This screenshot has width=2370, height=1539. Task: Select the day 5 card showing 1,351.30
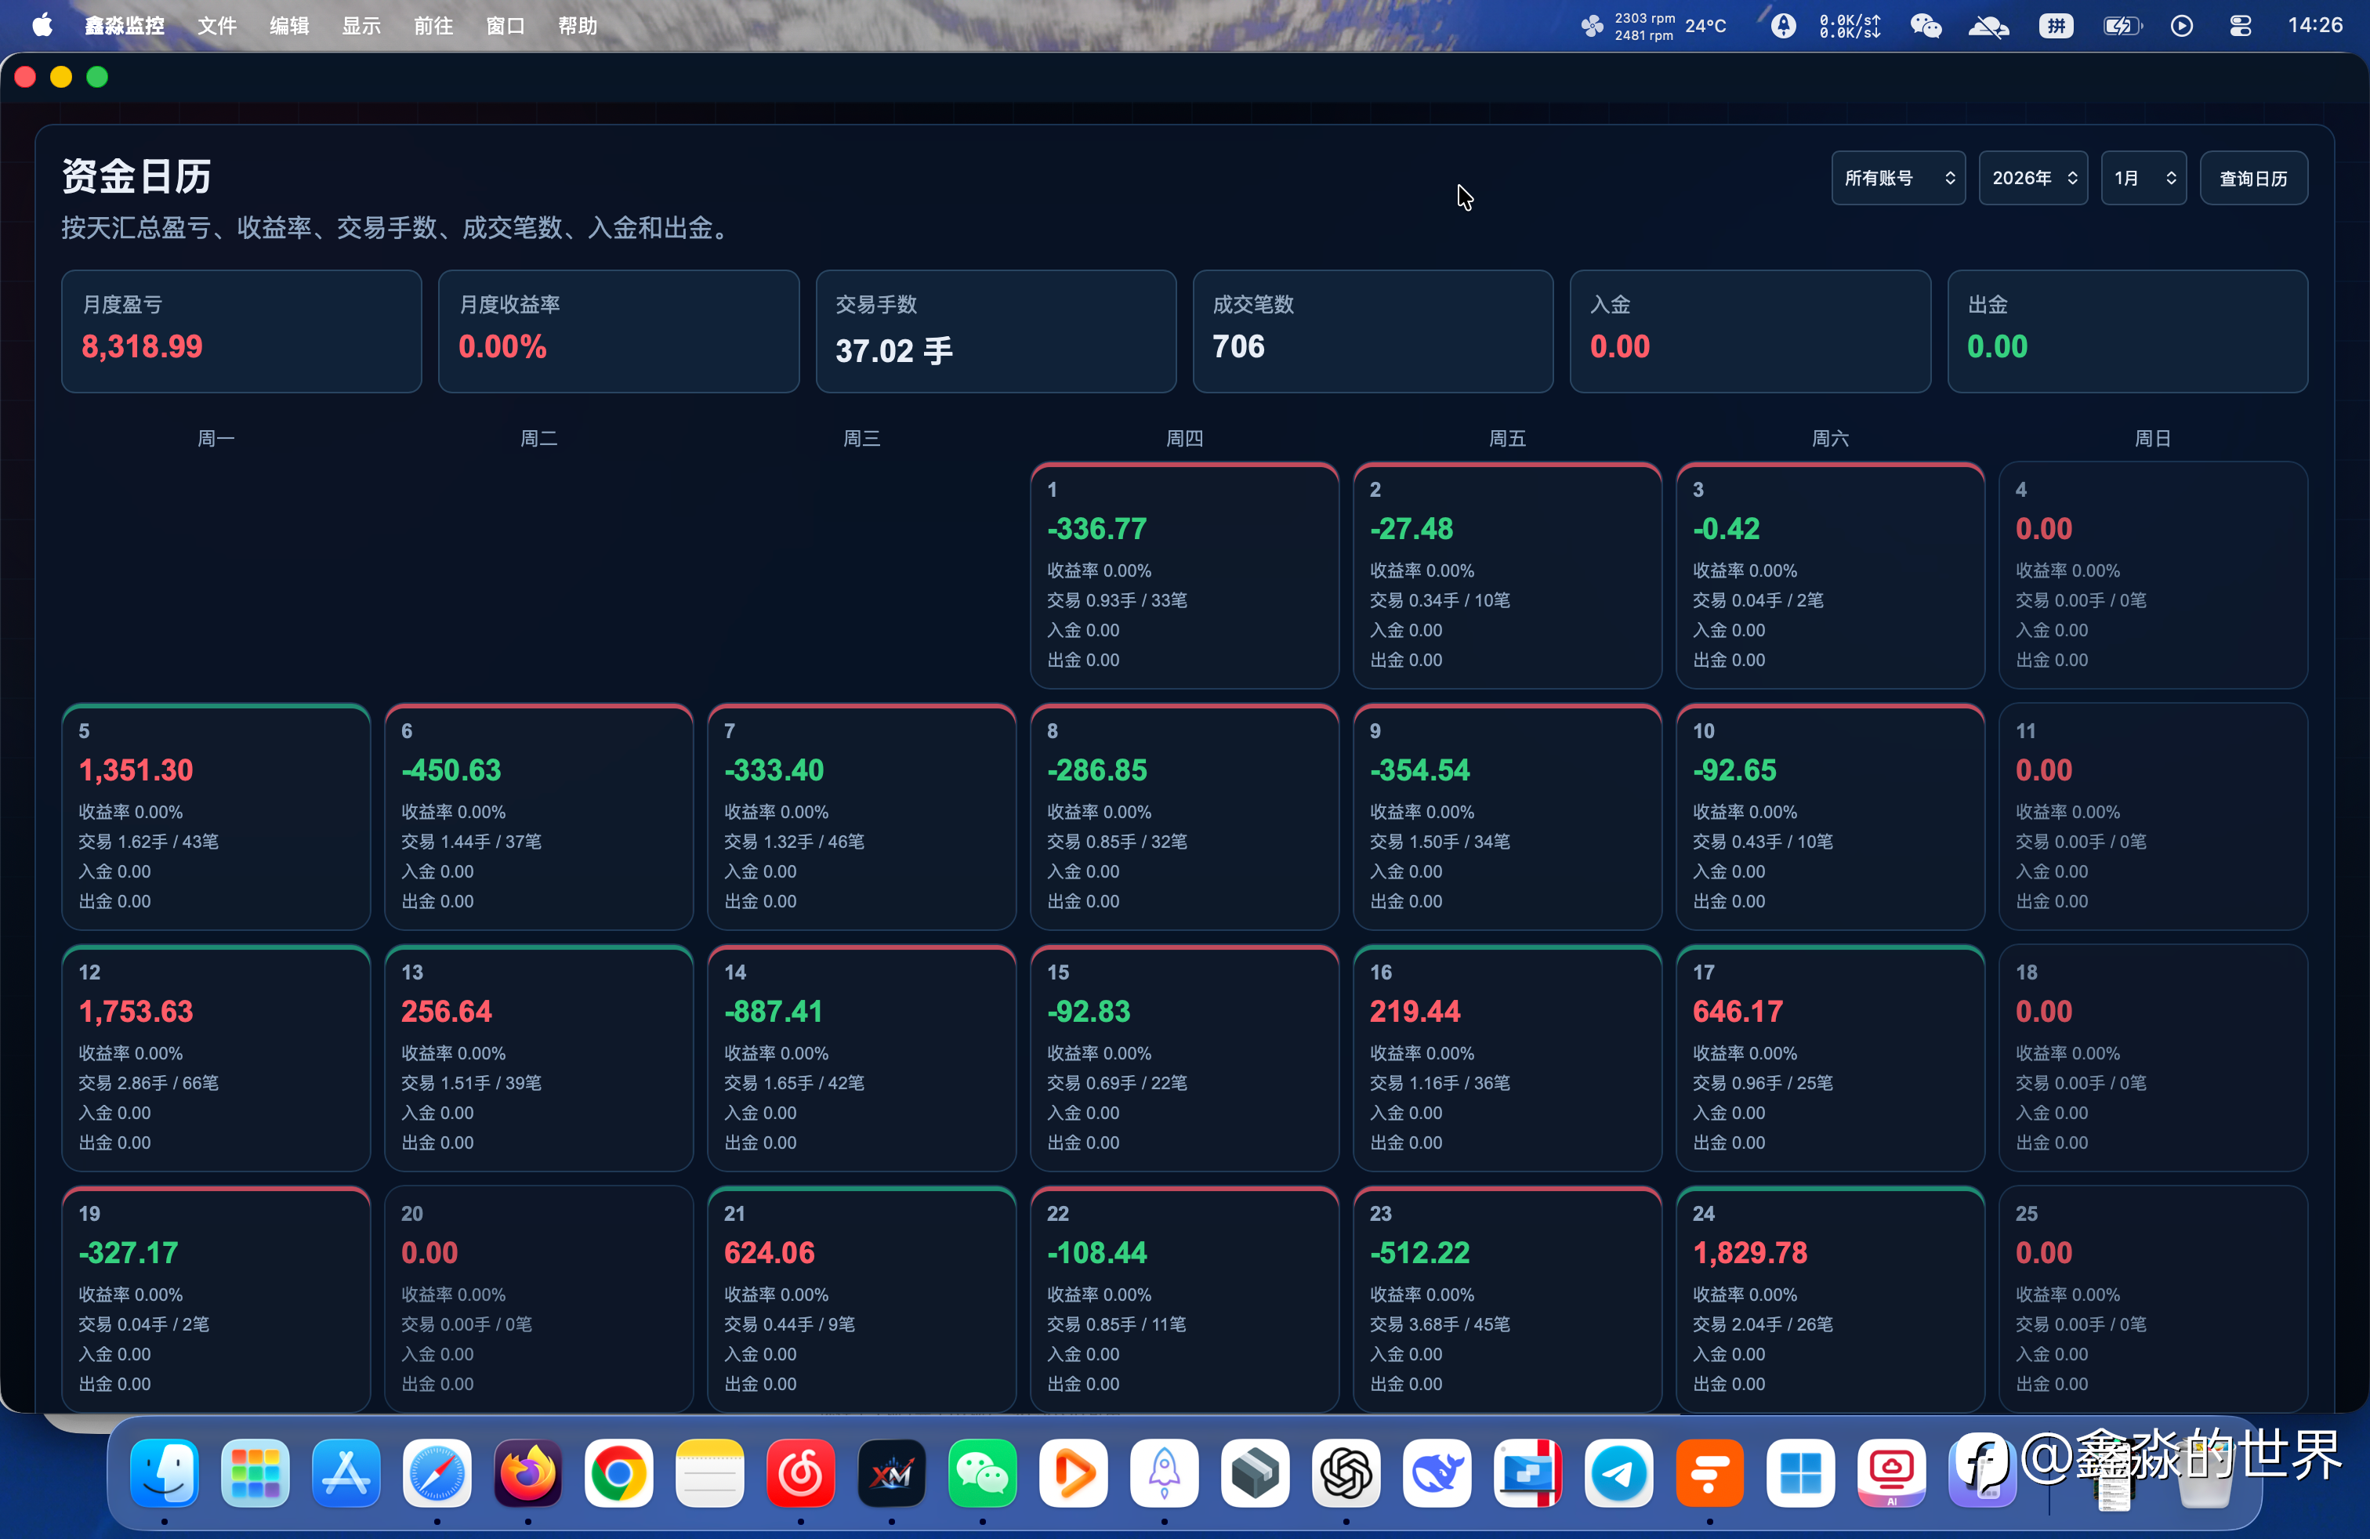click(216, 817)
